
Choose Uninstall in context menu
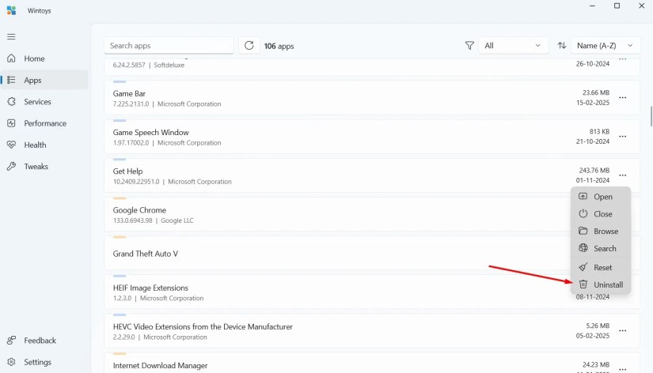601,284
